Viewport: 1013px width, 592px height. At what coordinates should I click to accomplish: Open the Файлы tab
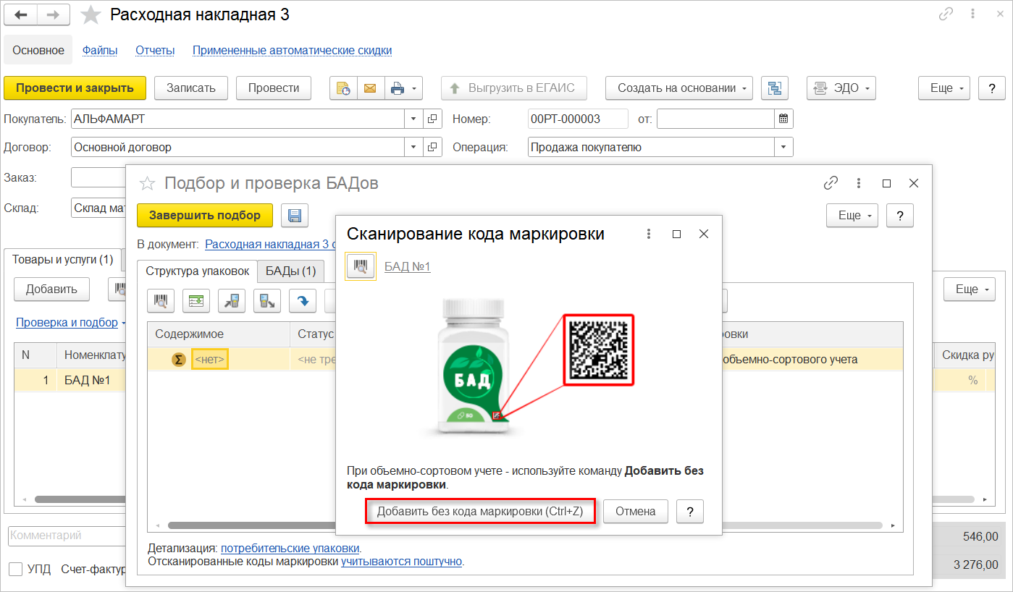(x=100, y=51)
